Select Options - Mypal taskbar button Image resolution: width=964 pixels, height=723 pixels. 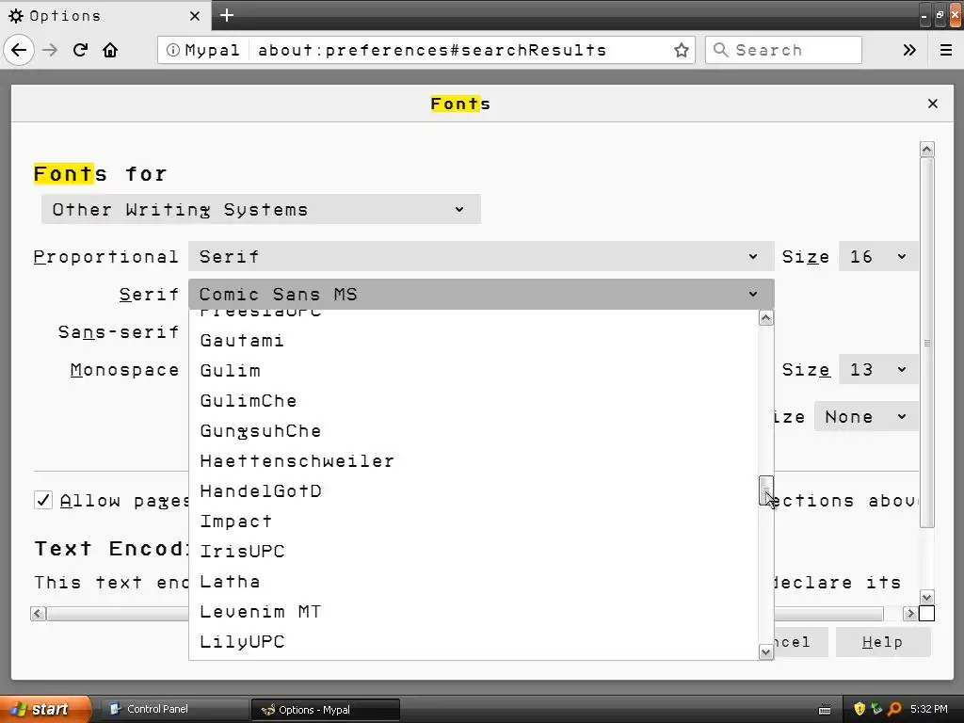tap(326, 710)
